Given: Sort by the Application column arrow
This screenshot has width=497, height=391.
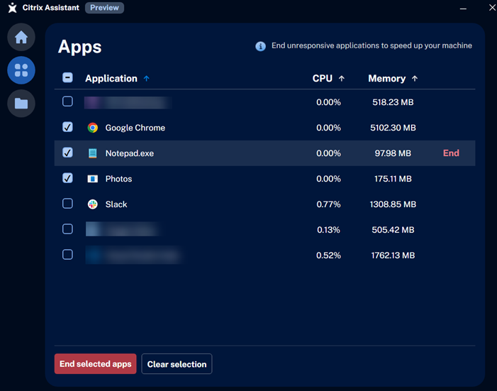Looking at the screenshot, I should [x=147, y=79].
